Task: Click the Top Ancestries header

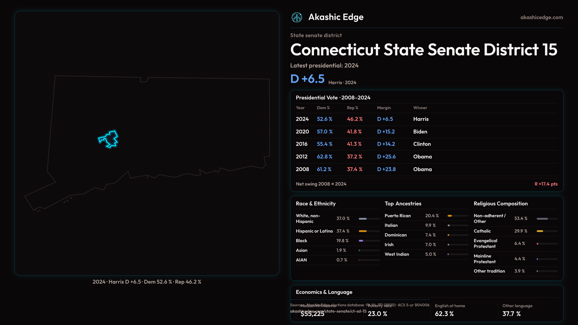Action: pyautogui.click(x=403, y=204)
